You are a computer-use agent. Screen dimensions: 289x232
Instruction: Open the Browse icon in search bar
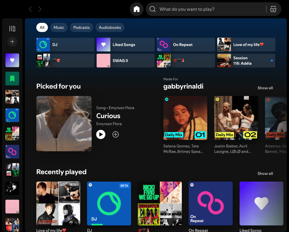[x=273, y=9]
